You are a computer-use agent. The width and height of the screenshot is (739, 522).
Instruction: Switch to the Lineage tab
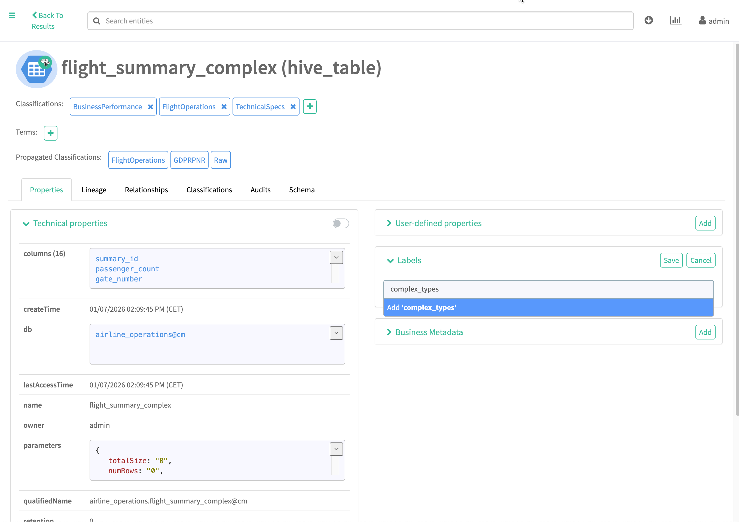click(94, 190)
